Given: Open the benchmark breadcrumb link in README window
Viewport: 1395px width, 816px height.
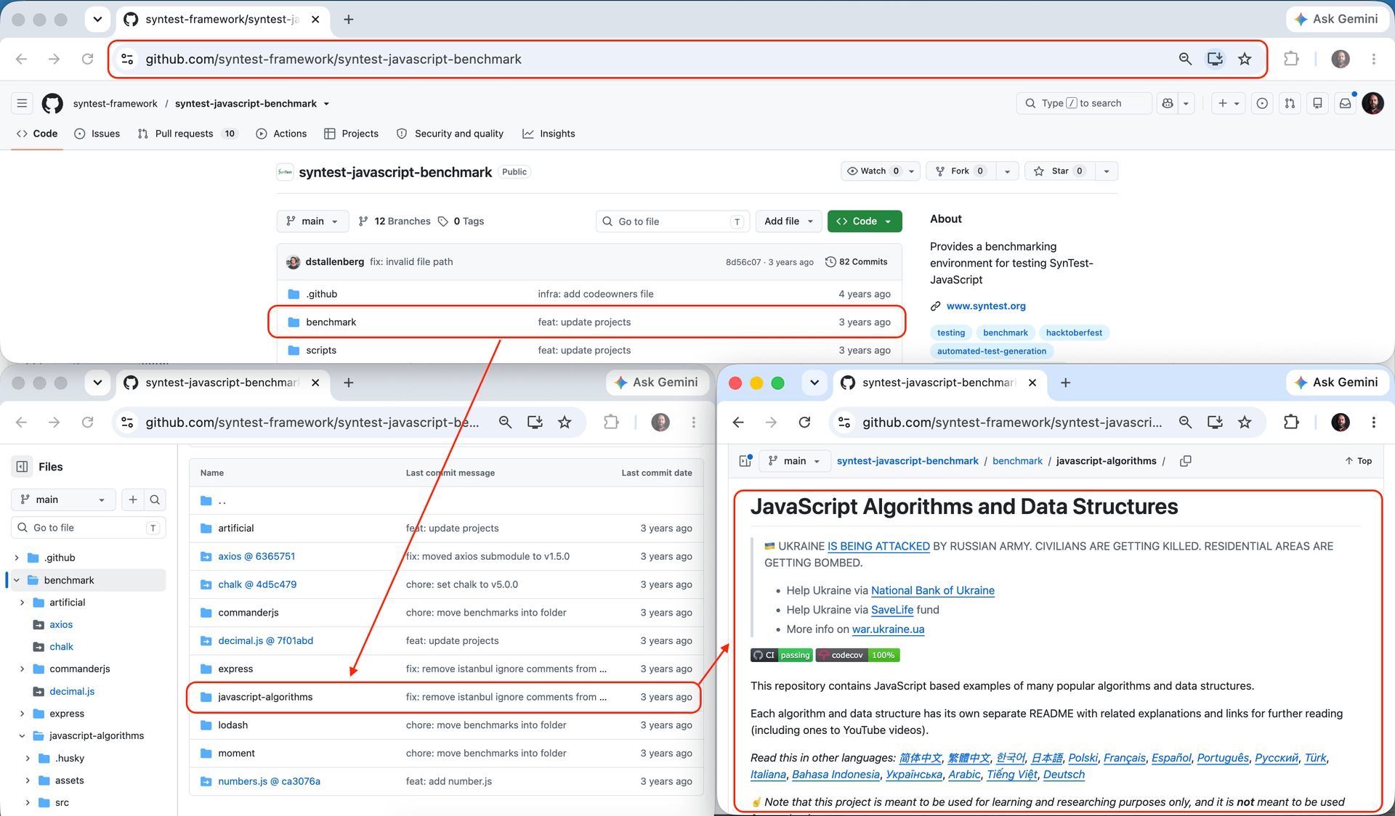Looking at the screenshot, I should (x=1017, y=461).
